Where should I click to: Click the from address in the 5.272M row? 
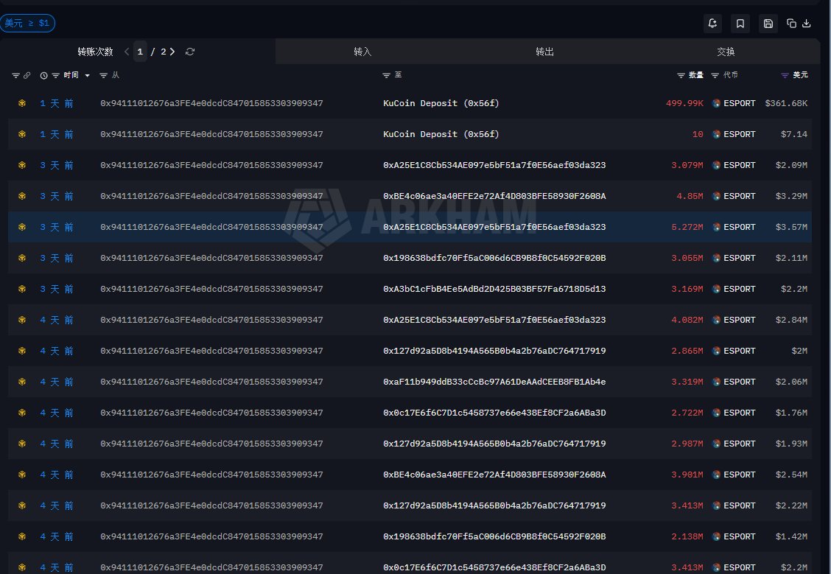pyautogui.click(x=211, y=227)
